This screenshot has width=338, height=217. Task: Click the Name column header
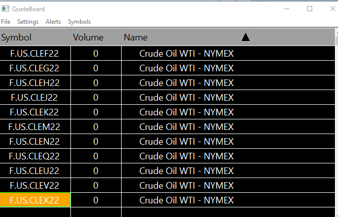[x=135, y=37]
